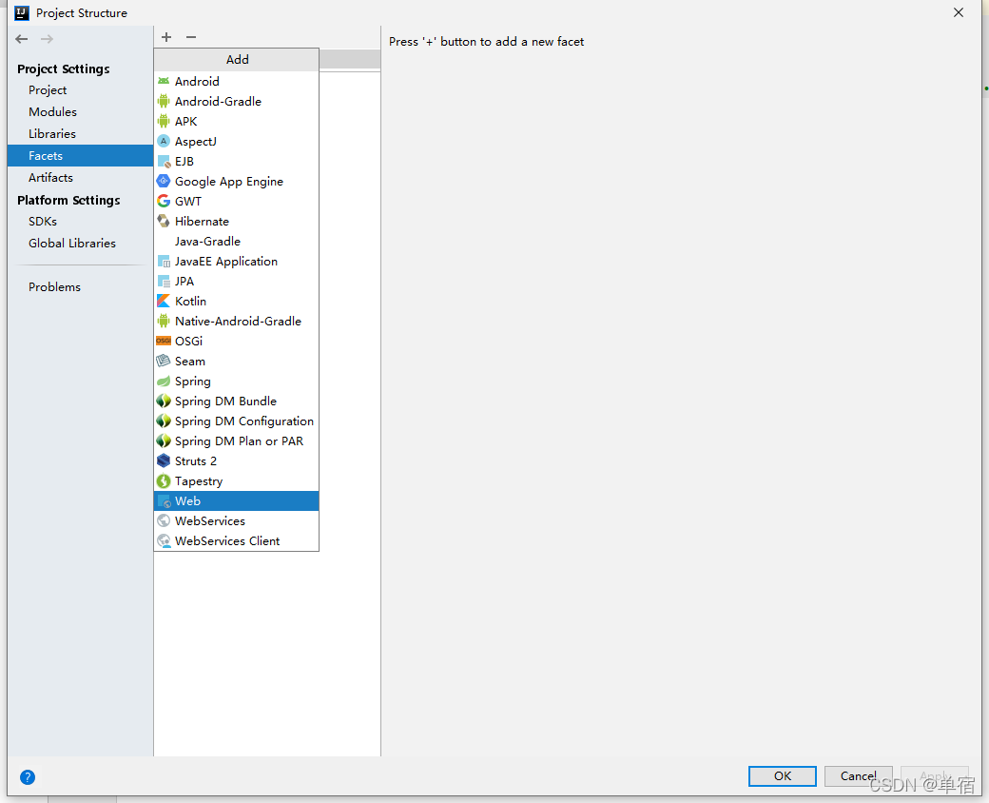This screenshot has width=989, height=803.
Task: Click the Web facet icon
Action: [x=164, y=500]
